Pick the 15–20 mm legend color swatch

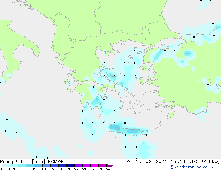pos(54,165)
